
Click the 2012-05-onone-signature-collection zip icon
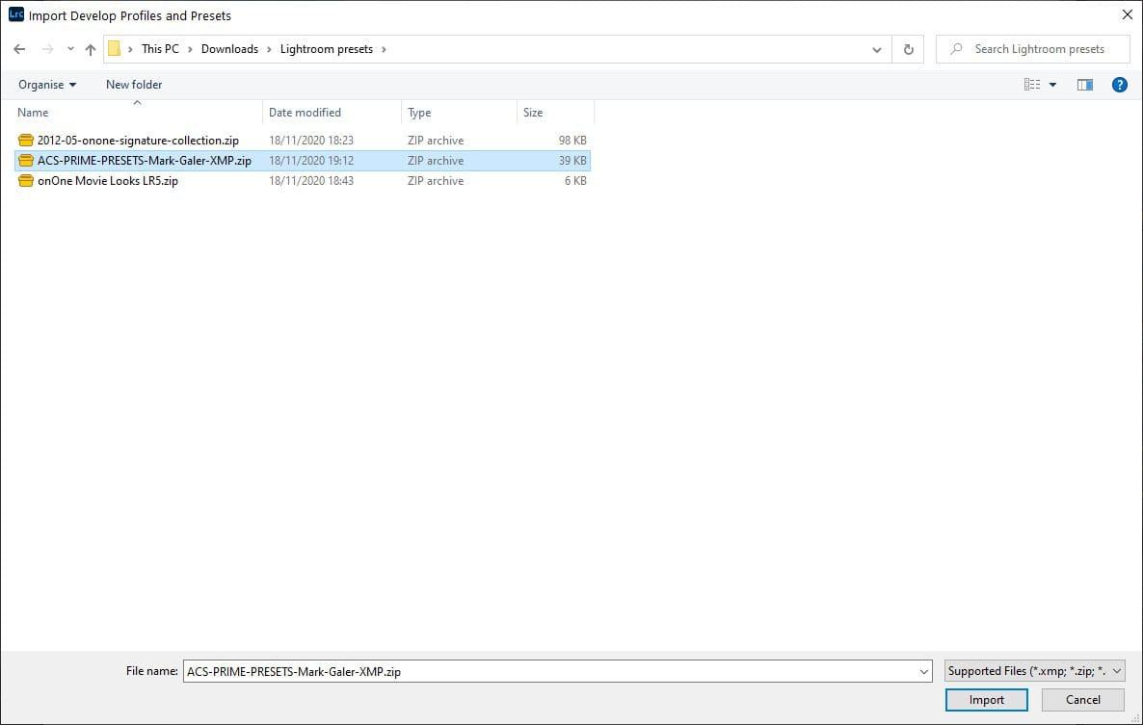26,141
